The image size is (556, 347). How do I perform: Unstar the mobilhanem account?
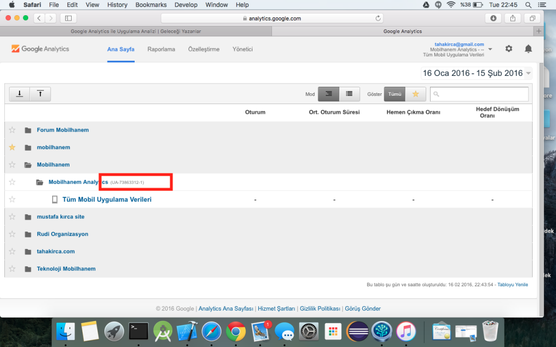(x=12, y=147)
